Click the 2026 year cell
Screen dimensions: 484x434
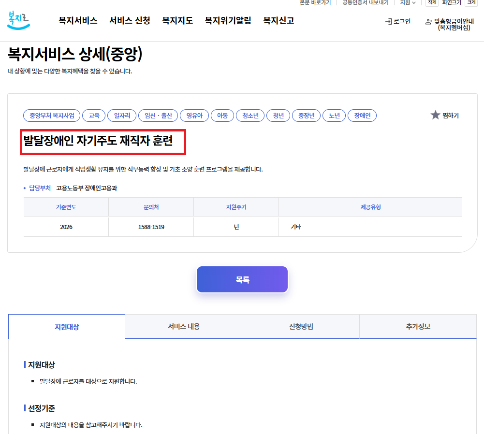pyautogui.click(x=66, y=227)
